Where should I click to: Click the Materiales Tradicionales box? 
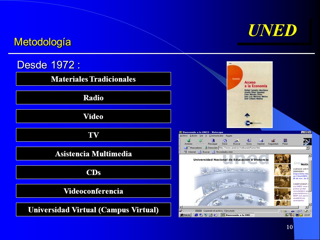pyautogui.click(x=93, y=79)
